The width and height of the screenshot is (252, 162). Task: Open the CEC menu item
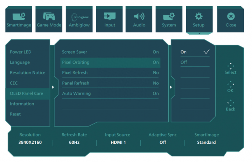pos(14,83)
